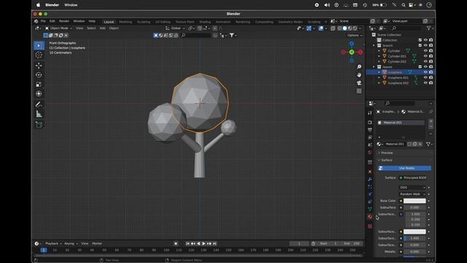Click the Metallic value slider
This screenshot has height=263, width=467.
click(414, 251)
